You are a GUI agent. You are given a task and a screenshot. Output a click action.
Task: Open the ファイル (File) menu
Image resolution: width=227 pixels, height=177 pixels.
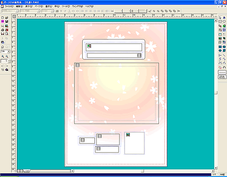point(9,6)
